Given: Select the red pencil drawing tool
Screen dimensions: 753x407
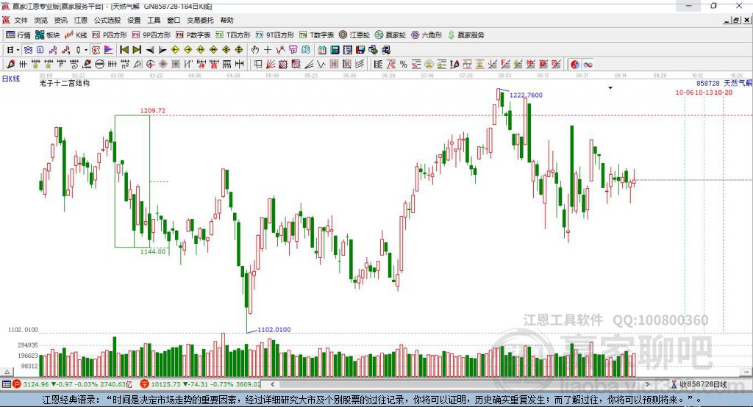Looking at the screenshot, I should coord(10,65).
